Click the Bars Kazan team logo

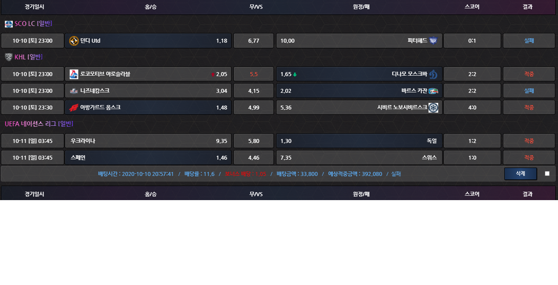click(x=433, y=91)
